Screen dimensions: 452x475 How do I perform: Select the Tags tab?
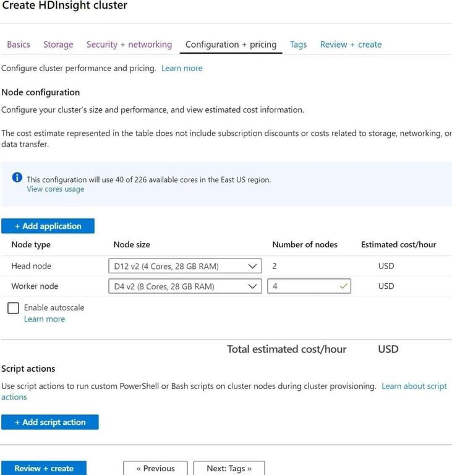click(x=298, y=45)
